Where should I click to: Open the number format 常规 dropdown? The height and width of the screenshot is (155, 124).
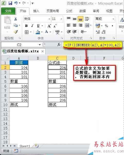point(113,19)
